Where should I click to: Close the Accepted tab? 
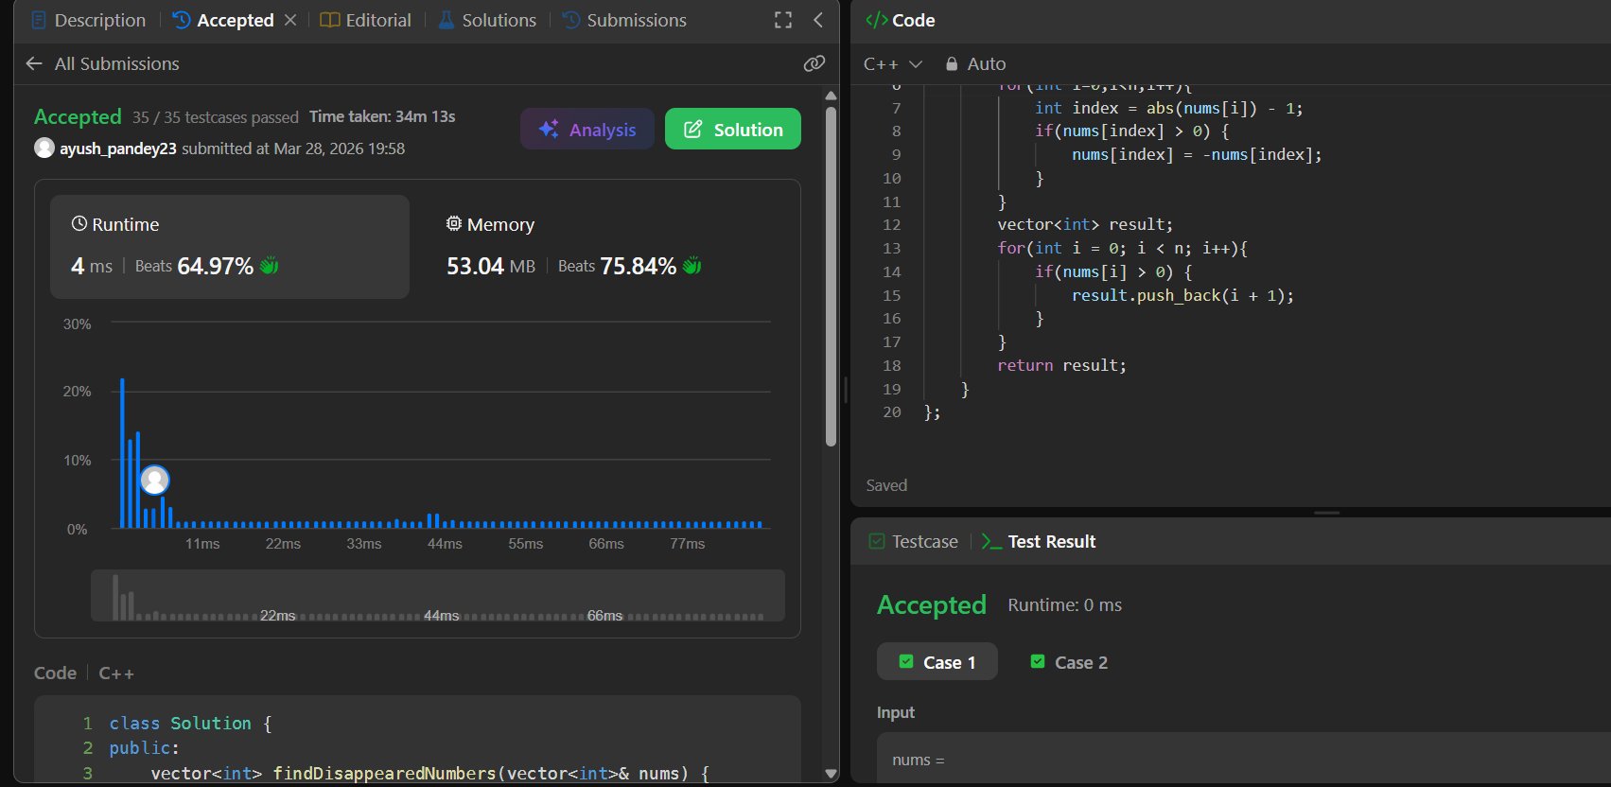(x=290, y=20)
